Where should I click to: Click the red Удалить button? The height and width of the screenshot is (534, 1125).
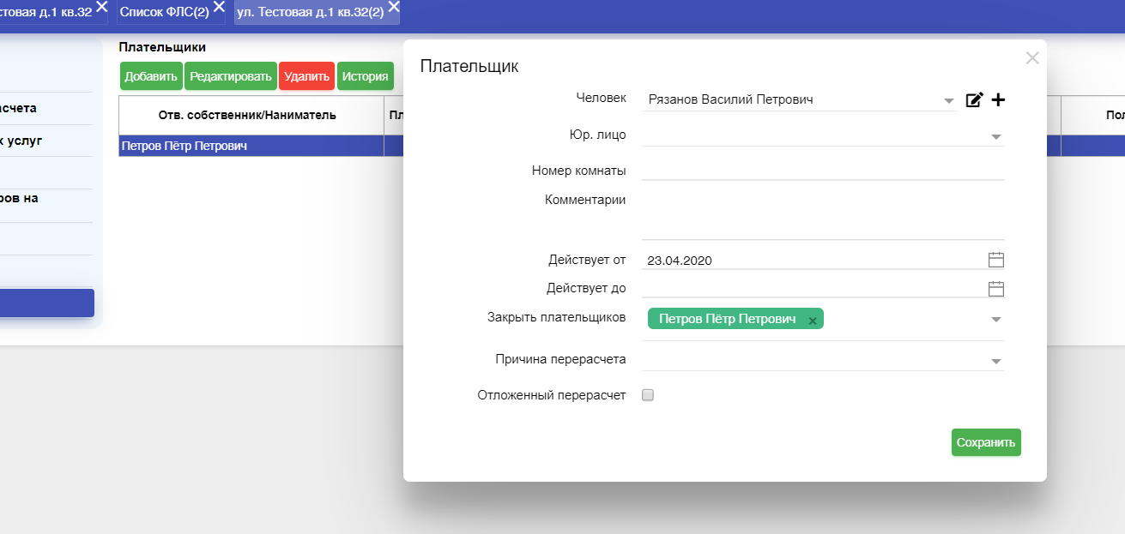pyautogui.click(x=306, y=76)
